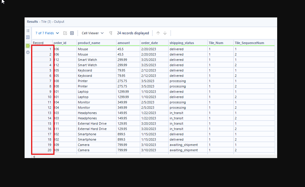The image size is (305, 187).
Task: Open the help question mark icon
Action: click(28, 52)
